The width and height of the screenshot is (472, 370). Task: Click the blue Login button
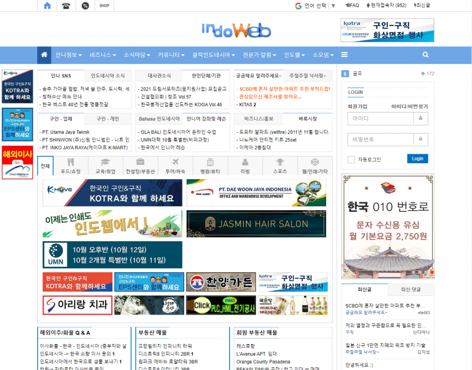coord(417,159)
